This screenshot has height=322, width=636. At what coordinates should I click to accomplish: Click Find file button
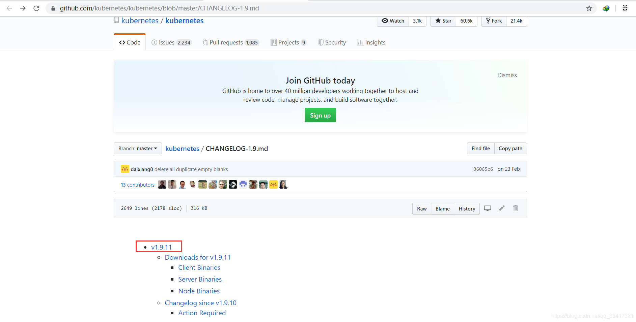coord(480,149)
